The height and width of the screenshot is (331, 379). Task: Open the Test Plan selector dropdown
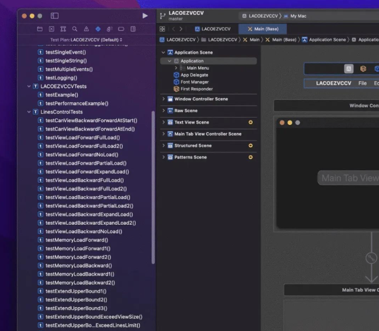coord(86,40)
